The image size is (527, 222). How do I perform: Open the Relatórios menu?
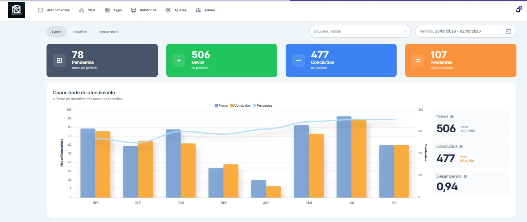click(x=144, y=10)
